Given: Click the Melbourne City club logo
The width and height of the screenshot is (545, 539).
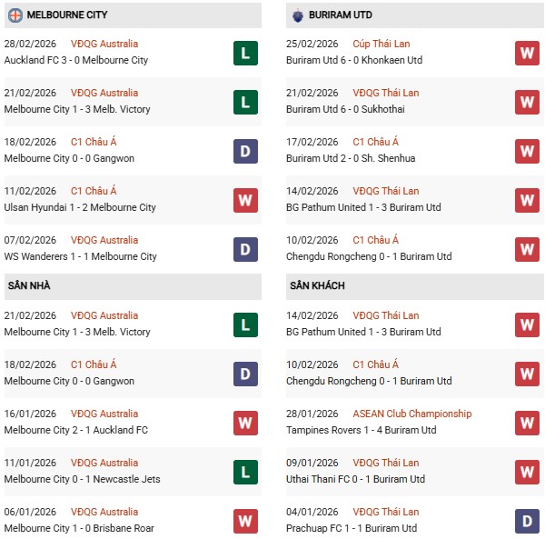Looking at the screenshot, I should point(15,15).
